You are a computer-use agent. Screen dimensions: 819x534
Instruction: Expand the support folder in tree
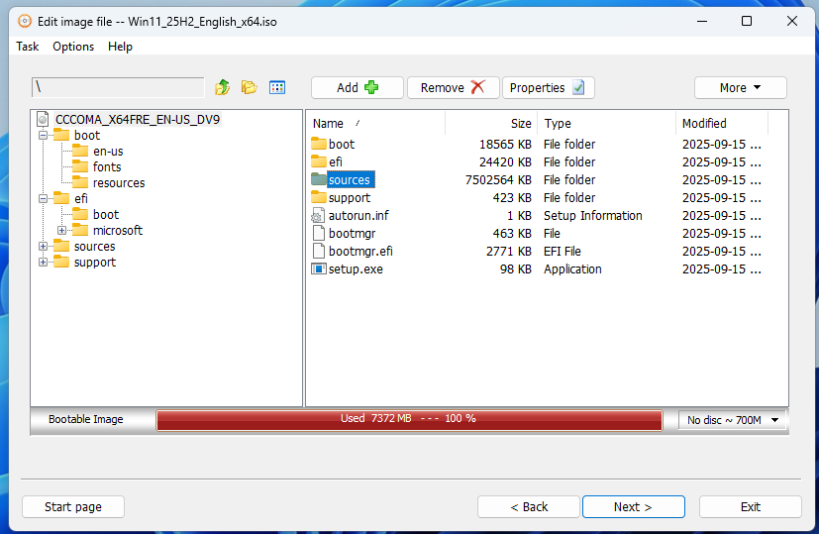pyautogui.click(x=43, y=263)
